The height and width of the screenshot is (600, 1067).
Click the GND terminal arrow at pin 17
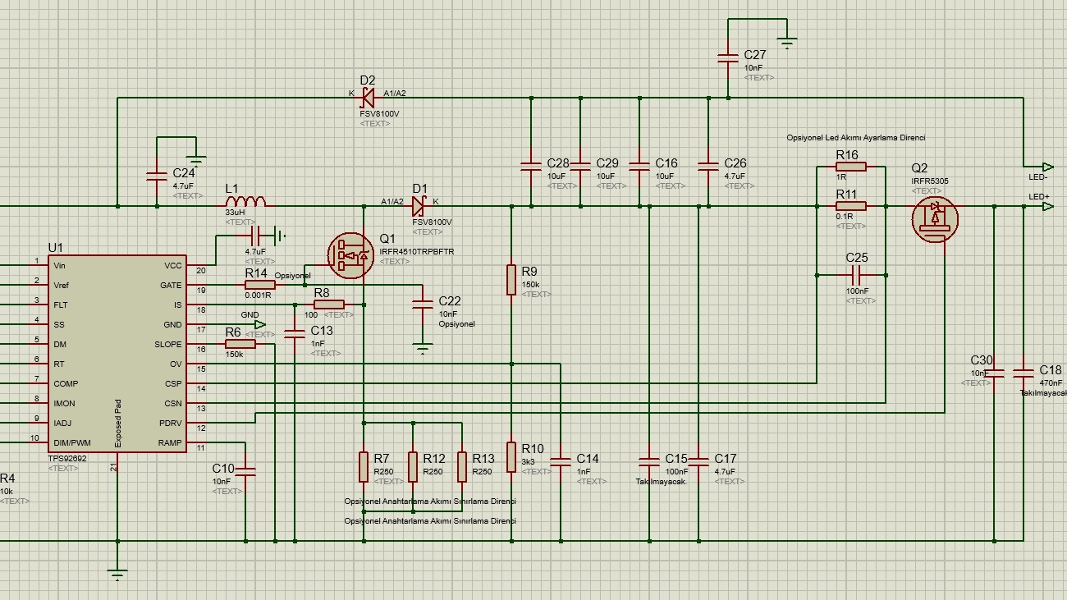click(x=260, y=324)
